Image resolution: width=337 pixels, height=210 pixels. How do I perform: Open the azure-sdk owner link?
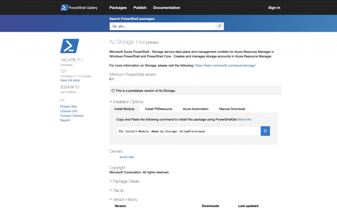(127, 157)
